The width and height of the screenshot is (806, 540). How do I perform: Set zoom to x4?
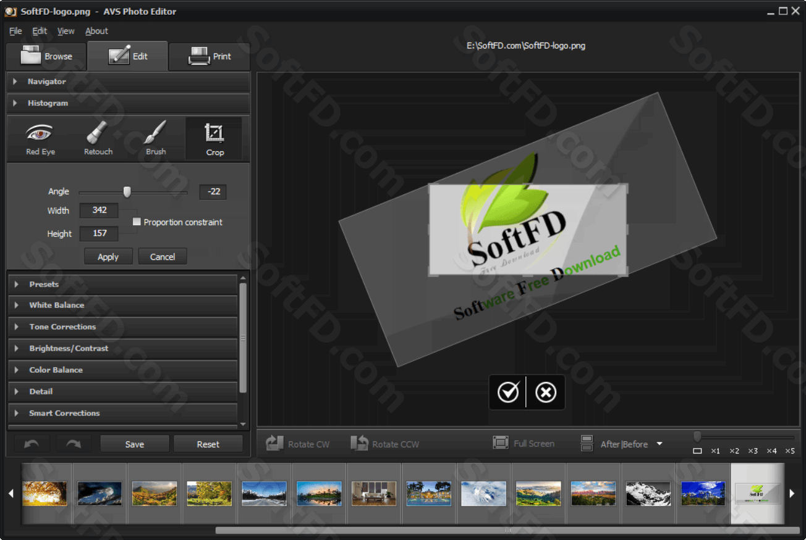[771, 451]
